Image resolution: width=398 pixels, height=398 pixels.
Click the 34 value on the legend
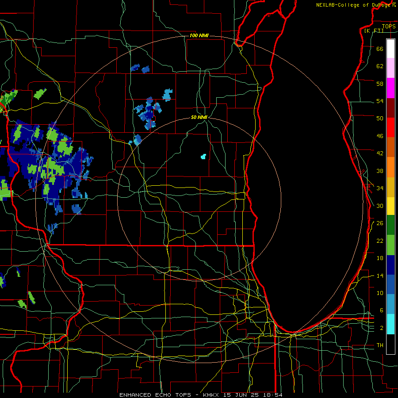point(380,188)
